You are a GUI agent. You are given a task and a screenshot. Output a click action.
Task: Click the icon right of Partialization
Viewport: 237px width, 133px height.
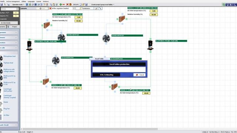click(x=96, y=8)
